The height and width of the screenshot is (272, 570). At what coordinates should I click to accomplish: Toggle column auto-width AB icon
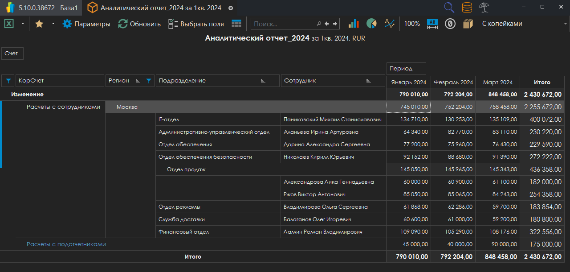pyautogui.click(x=432, y=24)
